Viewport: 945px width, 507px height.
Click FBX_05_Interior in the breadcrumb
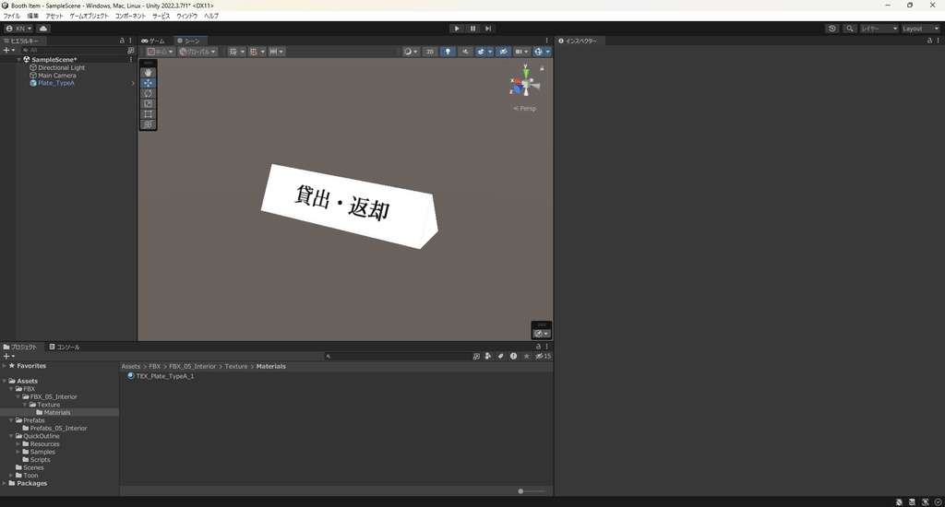[x=192, y=366]
